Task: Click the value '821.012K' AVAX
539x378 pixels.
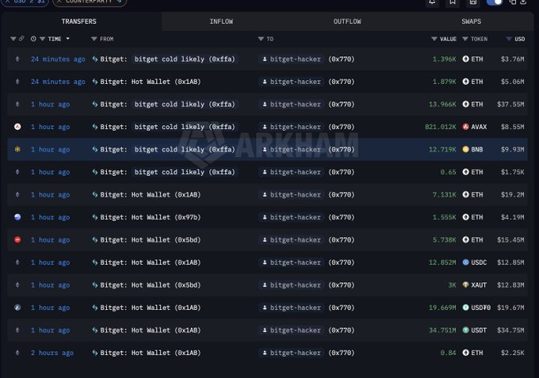Action: 441,127
